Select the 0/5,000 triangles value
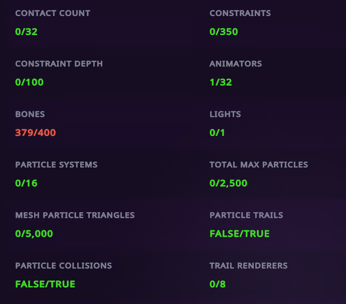Screen dimensions: 346x304 click(34, 234)
